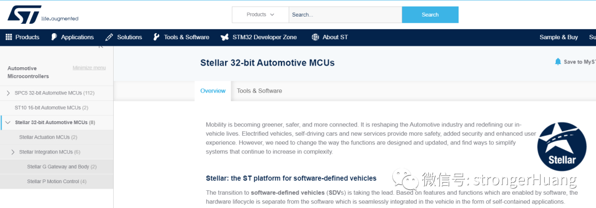
Task: Click the 'Stellar: the ST platform' heading
Action: click(291, 178)
